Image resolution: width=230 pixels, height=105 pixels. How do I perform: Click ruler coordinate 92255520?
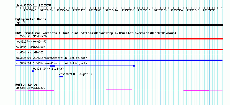(160, 11)
